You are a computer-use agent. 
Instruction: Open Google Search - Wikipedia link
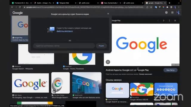[x=23, y=69]
